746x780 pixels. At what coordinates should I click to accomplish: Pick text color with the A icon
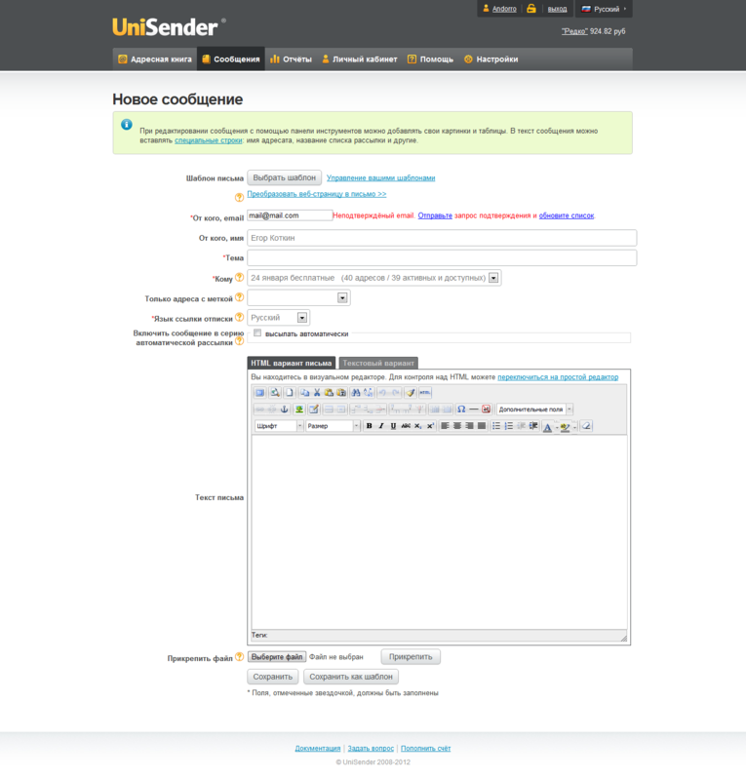(547, 426)
